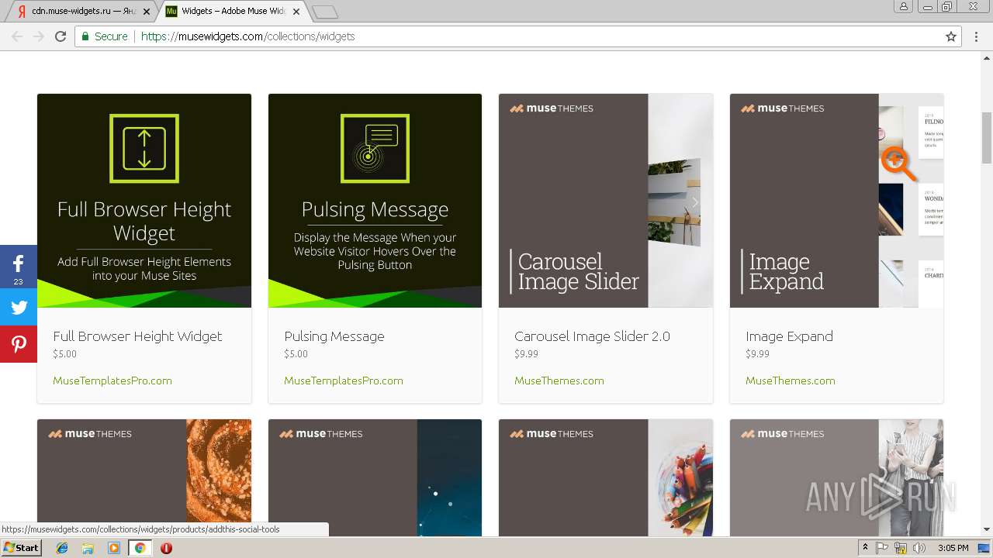This screenshot has width=993, height=558.
Task: Visit MuseTemplatesPro.com under Pulsing Message
Action: [x=344, y=381]
